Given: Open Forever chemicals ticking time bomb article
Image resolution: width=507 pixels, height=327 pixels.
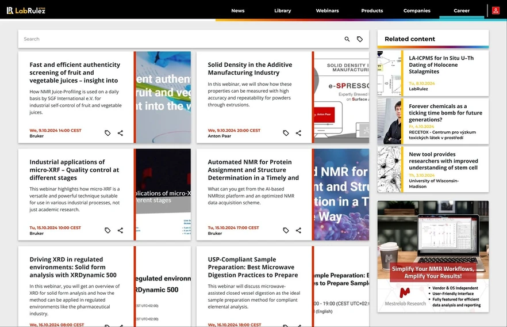Looking at the screenshot, I should pos(445,113).
